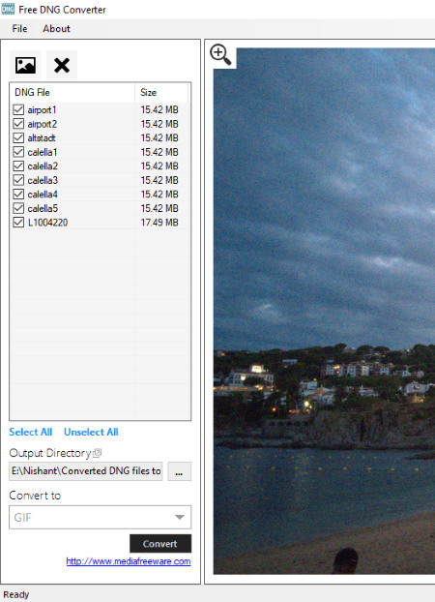The image size is (435, 602).
Task: Uncheck the calella3 checkbox
Action: pos(18,180)
